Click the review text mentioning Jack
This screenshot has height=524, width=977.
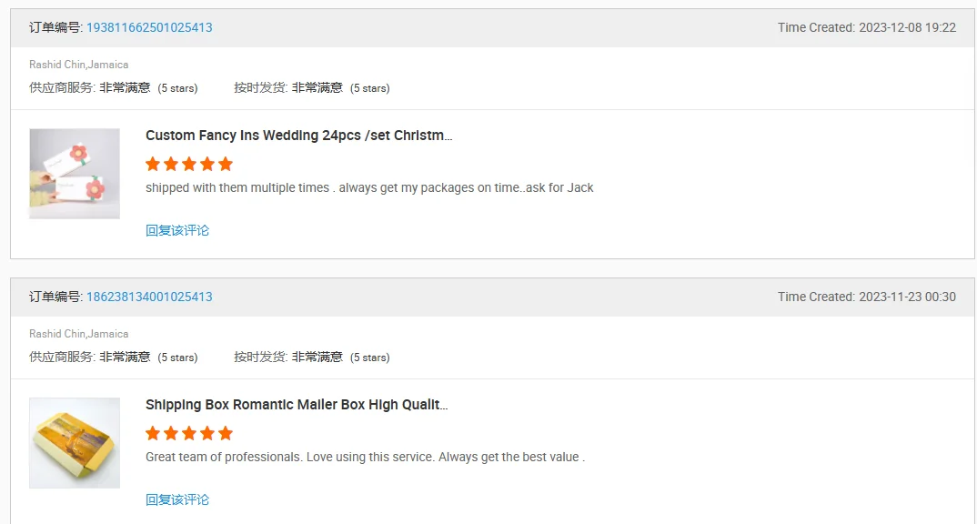[369, 187]
